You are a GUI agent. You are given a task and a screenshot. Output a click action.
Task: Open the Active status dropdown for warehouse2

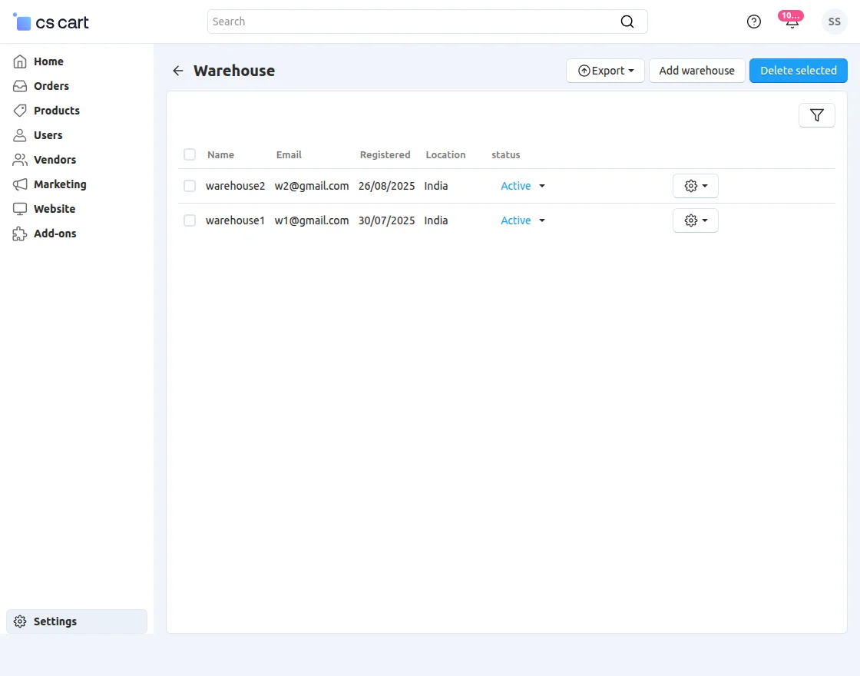click(x=523, y=186)
